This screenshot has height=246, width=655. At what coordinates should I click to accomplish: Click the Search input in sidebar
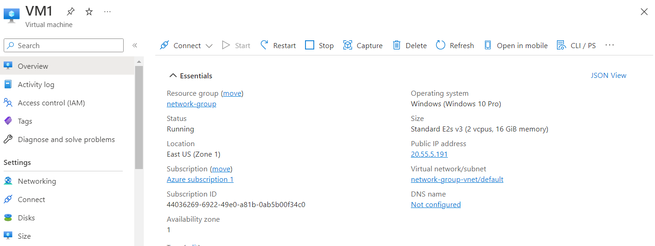click(x=64, y=45)
